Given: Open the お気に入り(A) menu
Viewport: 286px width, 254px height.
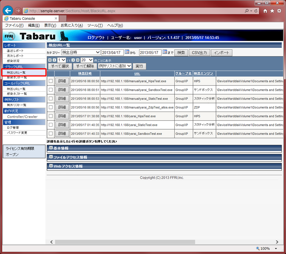Looking at the screenshot, I should click(72, 25).
